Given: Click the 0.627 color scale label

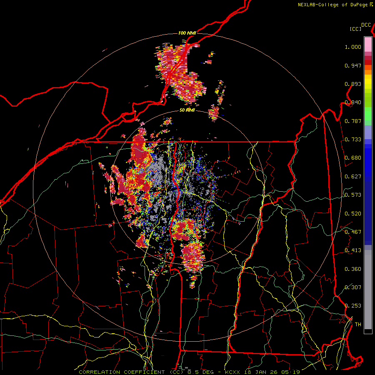Looking at the screenshot, I should pyautogui.click(x=353, y=177).
